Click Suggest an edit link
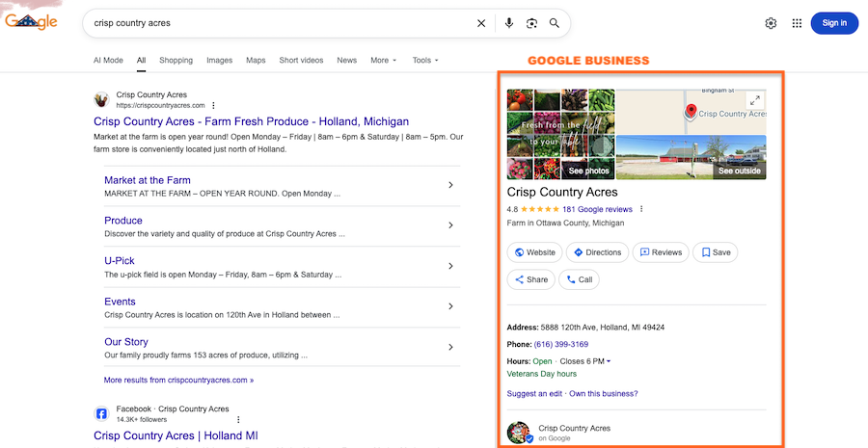 point(534,394)
